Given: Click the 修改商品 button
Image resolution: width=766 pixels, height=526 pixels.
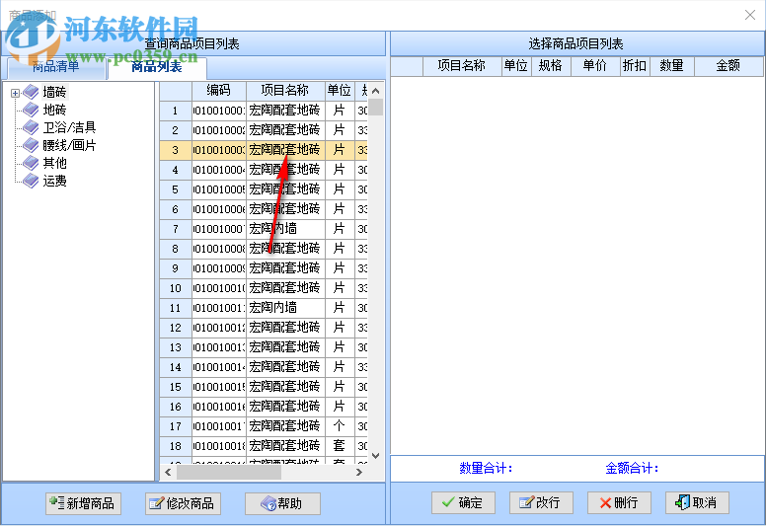Looking at the screenshot, I should (184, 503).
